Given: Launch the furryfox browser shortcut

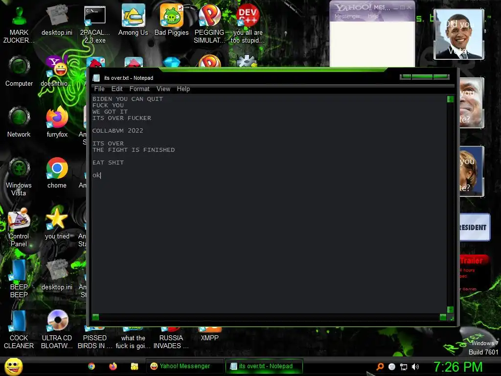Looking at the screenshot, I should pyautogui.click(x=57, y=122).
